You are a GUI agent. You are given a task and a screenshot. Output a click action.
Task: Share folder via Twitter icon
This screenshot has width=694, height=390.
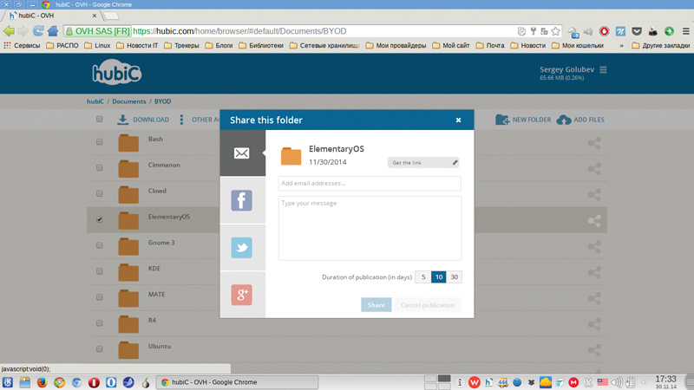click(x=242, y=248)
